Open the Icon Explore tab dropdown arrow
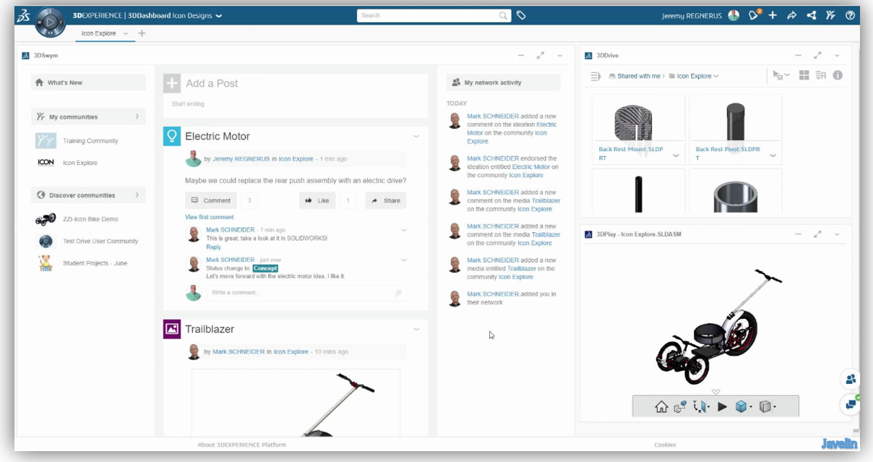 pyautogui.click(x=126, y=33)
